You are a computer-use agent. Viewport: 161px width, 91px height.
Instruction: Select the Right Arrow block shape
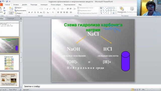tap(108, 11)
